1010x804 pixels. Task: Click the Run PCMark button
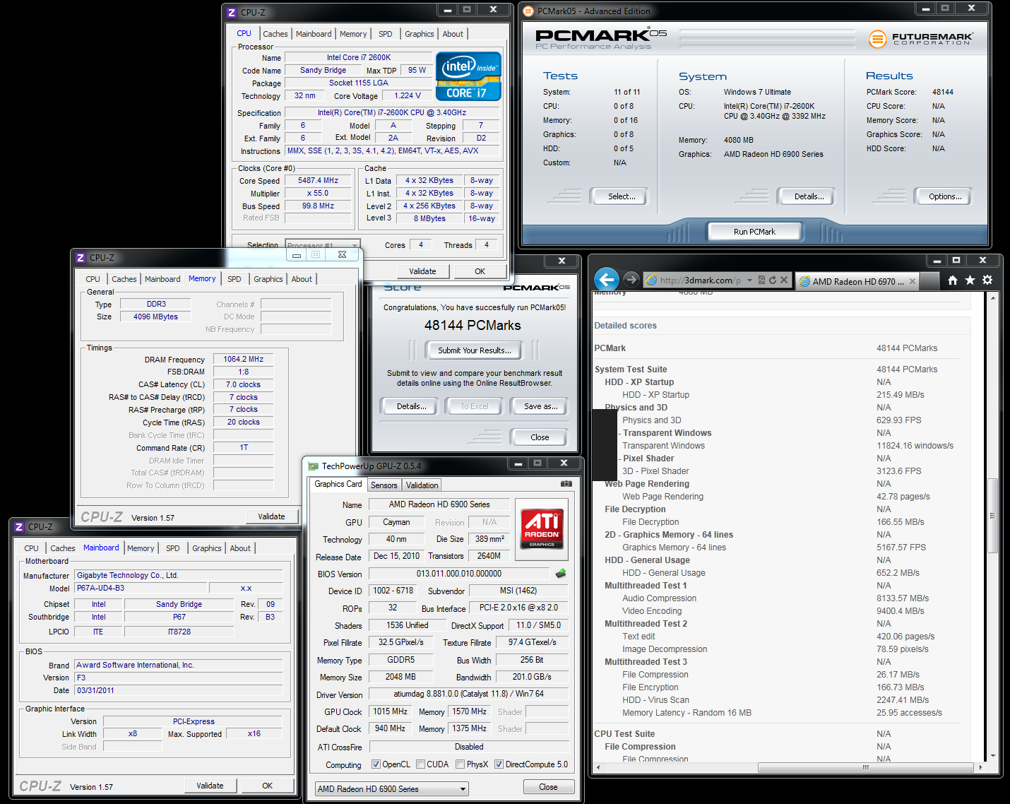point(754,231)
